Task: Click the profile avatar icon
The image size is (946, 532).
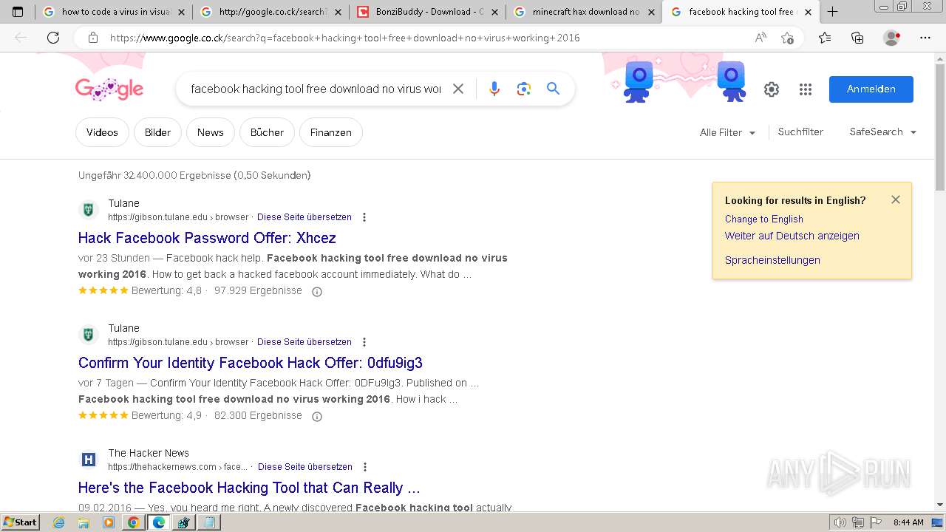Action: [892, 38]
